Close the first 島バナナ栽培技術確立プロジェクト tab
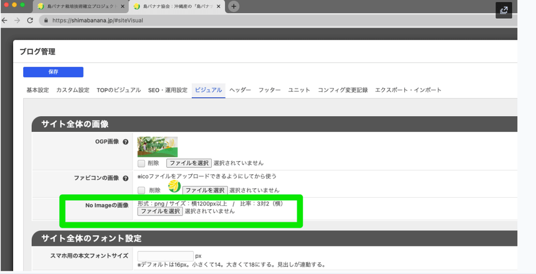This screenshot has height=274, width=536. pyautogui.click(x=123, y=6)
